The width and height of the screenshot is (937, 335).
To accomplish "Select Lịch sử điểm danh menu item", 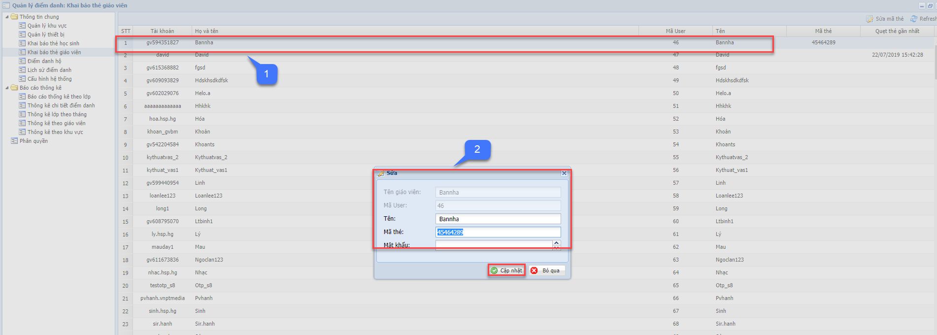I will tap(49, 70).
